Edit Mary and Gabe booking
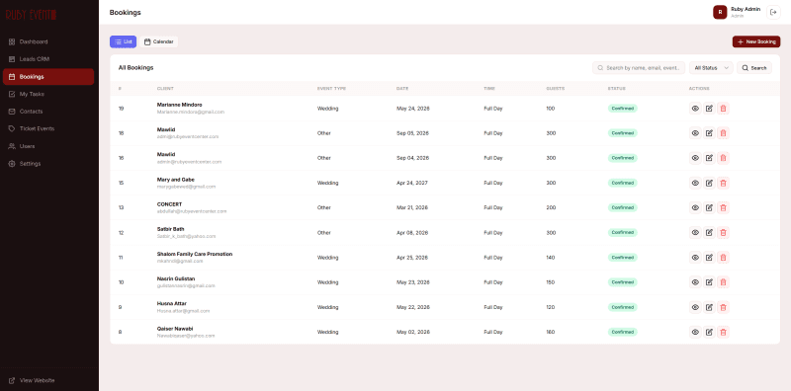Viewport: 791px width, 391px height. click(x=709, y=183)
